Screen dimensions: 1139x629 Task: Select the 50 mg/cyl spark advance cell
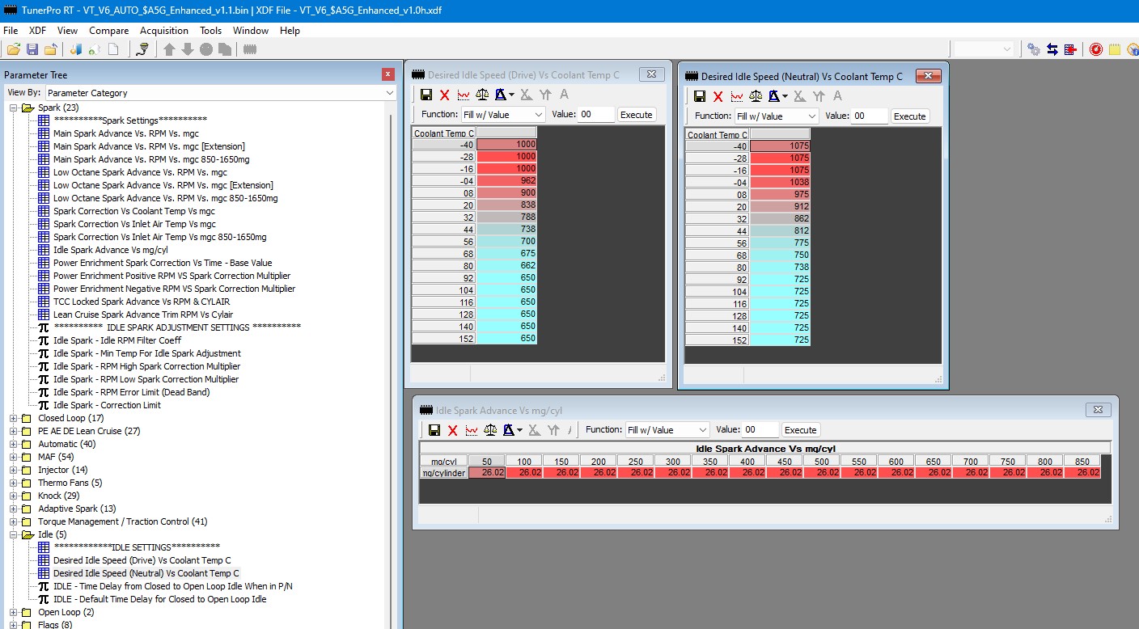pyautogui.click(x=487, y=473)
